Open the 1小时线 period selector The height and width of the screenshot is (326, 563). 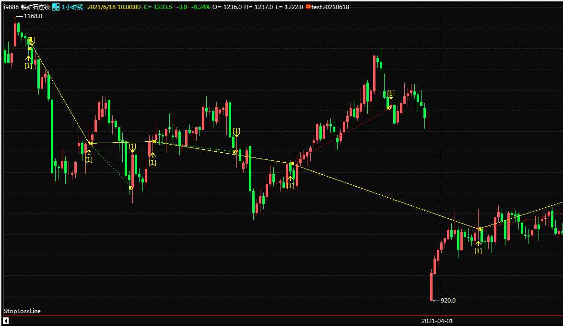point(72,7)
